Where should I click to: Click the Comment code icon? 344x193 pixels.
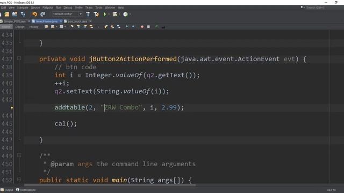(x=156, y=27)
